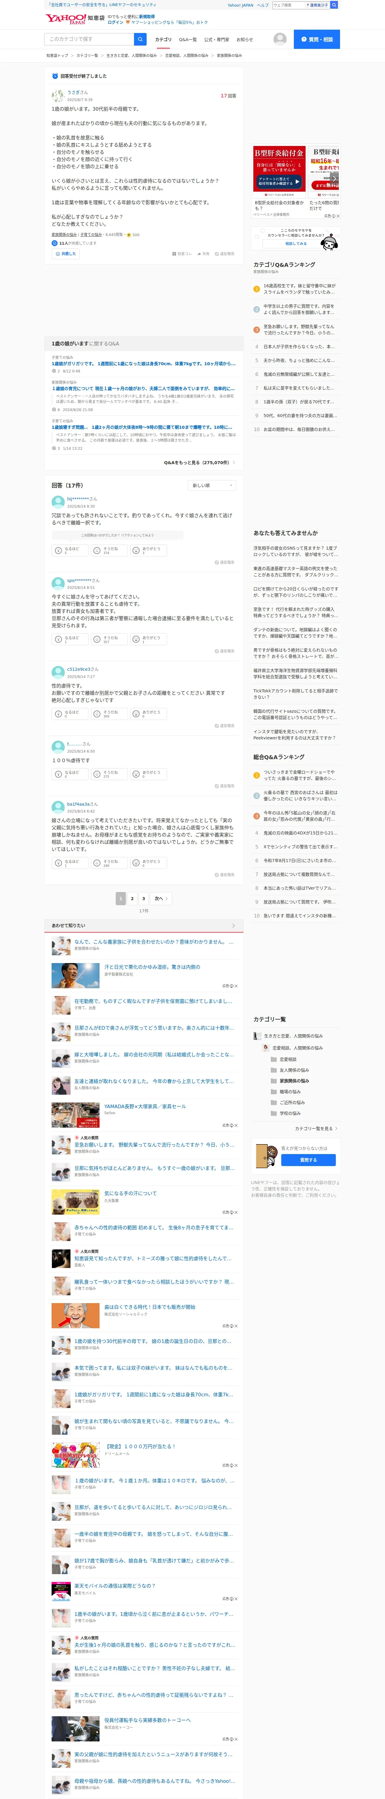Viewport: 385px width, 1799px height.
Task: Open 学校の悩み folder in category list
Action: click(x=286, y=1113)
